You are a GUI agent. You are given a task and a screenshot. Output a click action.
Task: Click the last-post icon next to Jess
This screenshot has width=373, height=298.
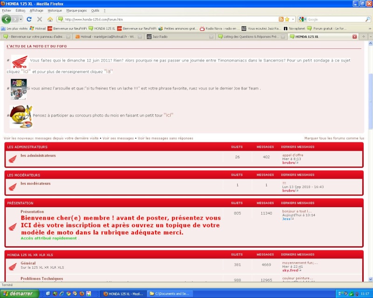point(292,218)
